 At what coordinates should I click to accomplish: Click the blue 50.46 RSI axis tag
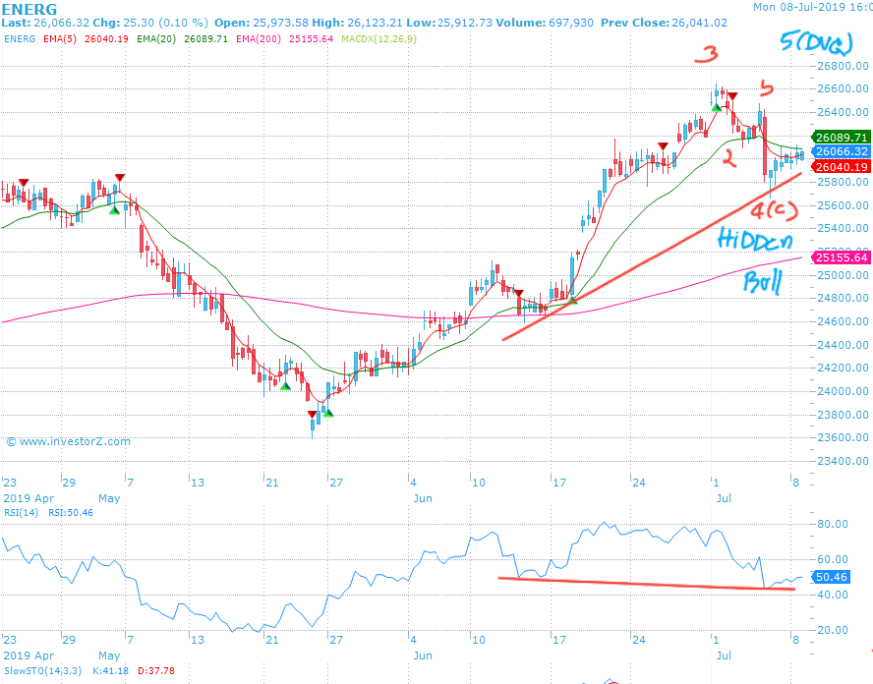pos(831,577)
